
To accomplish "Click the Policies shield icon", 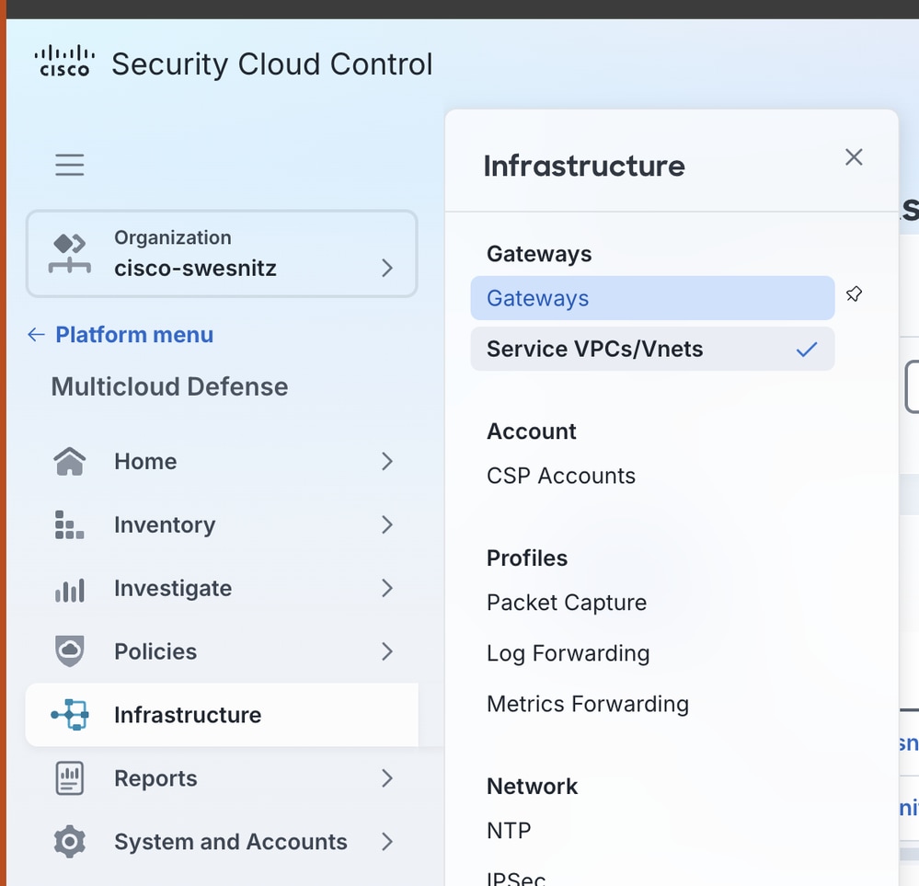I will click(70, 651).
